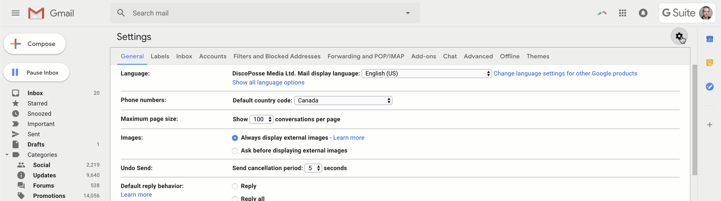Viewport: 721px width, 201px height.
Task: Open the Google apps grid
Action: tap(622, 13)
